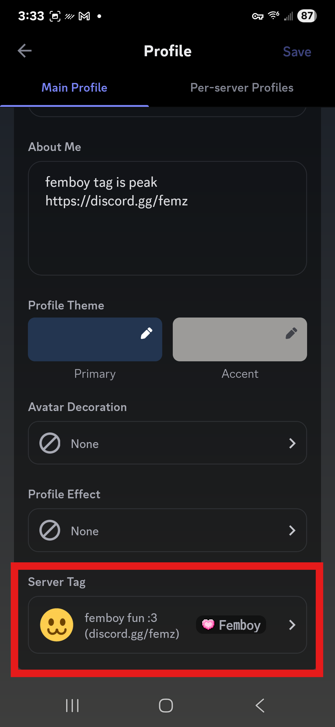Viewport: 335px width, 727px height.
Task: Select the dark blue Primary color swatch
Action: 95,339
